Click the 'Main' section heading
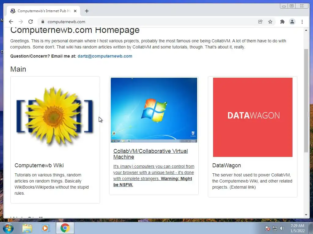The width and height of the screenshot is (313, 234). tap(18, 69)
